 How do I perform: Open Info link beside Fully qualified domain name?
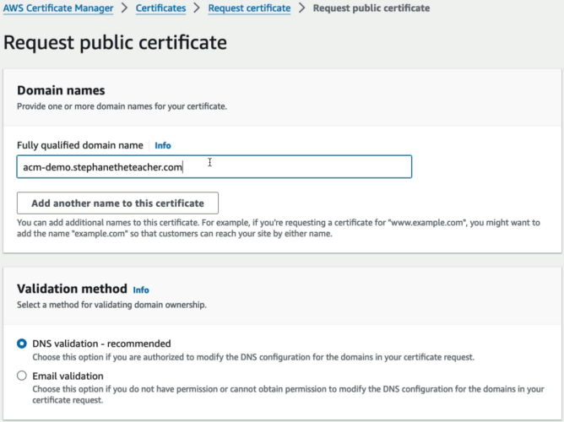click(163, 145)
